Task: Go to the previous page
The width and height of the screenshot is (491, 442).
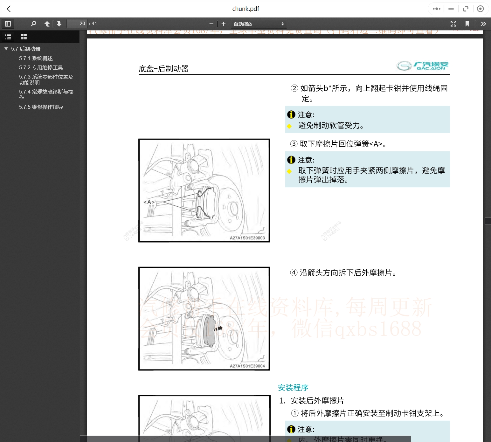Action: [47, 24]
